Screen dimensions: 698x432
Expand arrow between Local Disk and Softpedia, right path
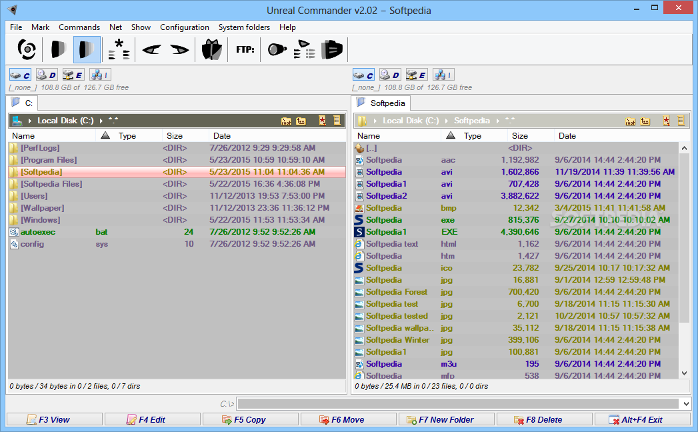(447, 121)
